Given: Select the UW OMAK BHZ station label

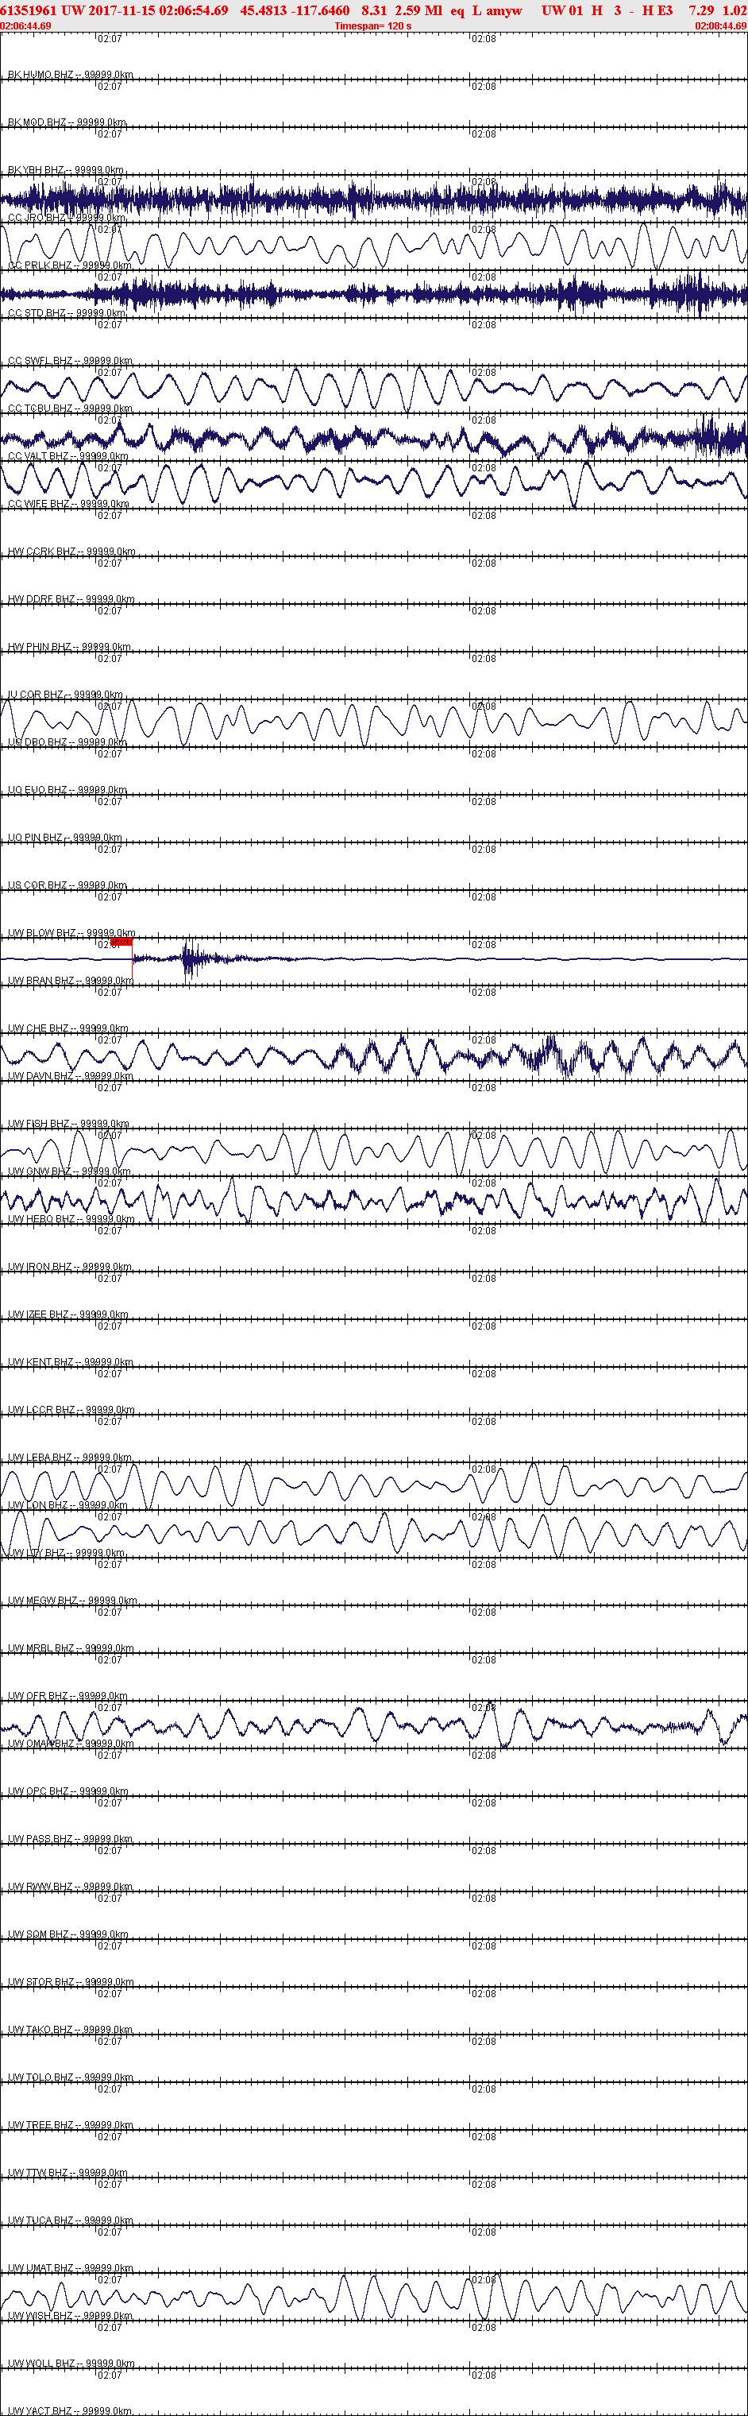Looking at the screenshot, I should click(x=71, y=1744).
